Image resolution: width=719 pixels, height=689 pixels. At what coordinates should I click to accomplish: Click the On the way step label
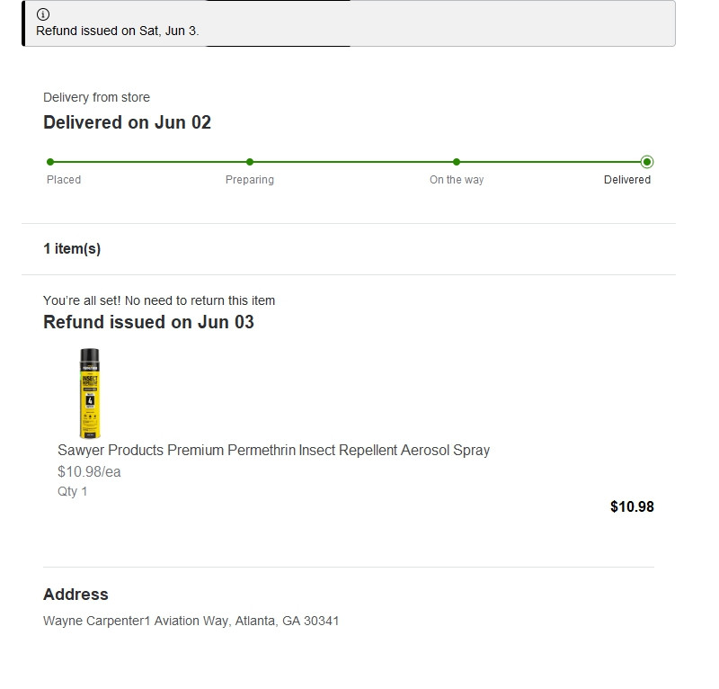pos(457,180)
